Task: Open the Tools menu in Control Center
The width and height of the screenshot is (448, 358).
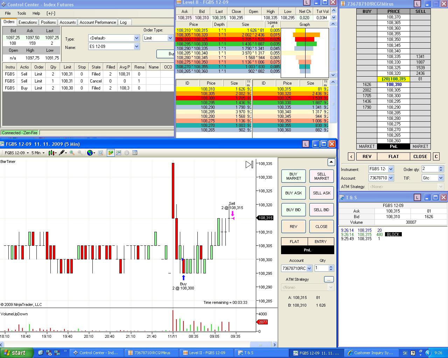Action: coord(22,13)
